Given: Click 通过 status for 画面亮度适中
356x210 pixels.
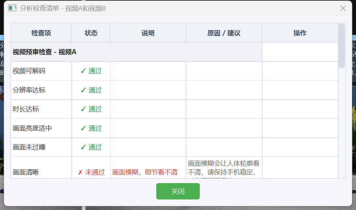Looking at the screenshot, I should tap(91, 128).
